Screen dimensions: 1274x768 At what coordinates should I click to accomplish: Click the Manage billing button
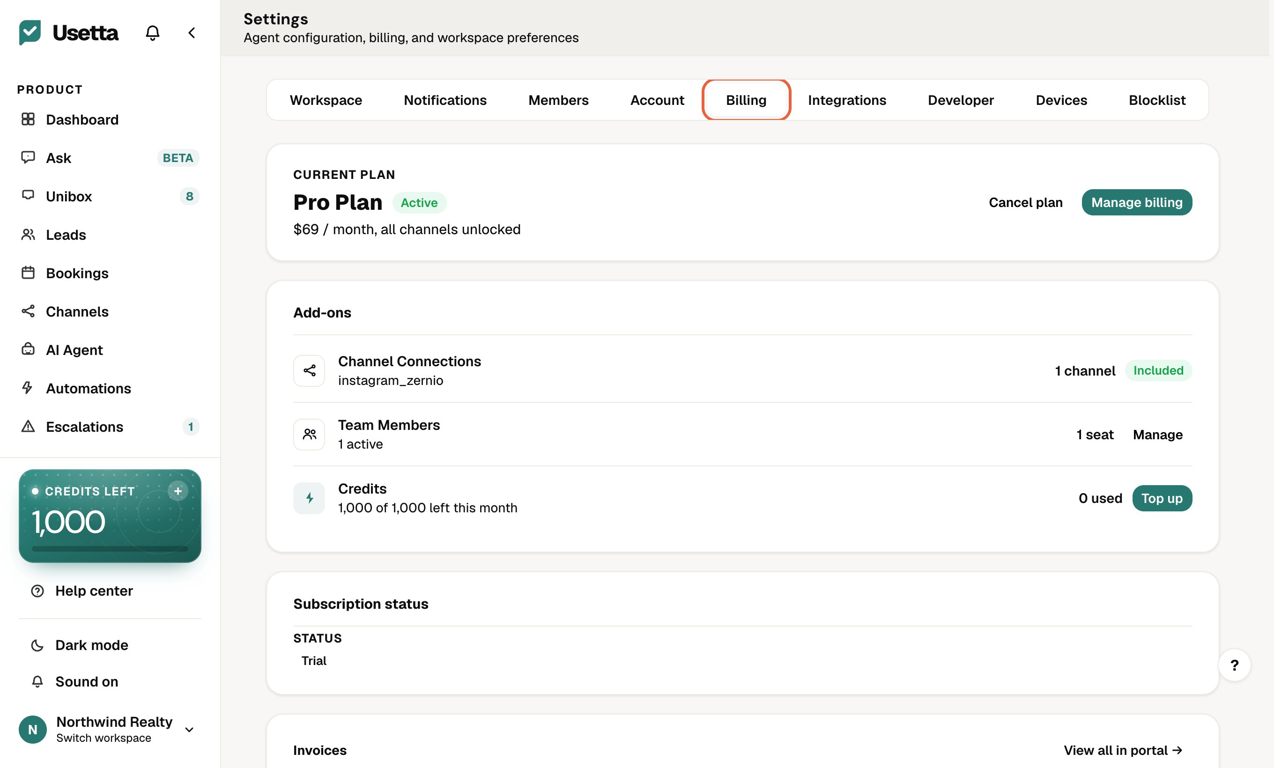click(x=1137, y=202)
